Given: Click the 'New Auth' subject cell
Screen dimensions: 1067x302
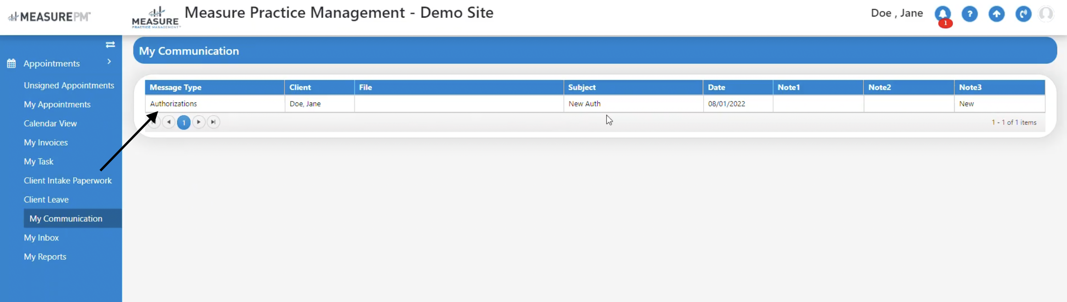Looking at the screenshot, I should click(633, 104).
